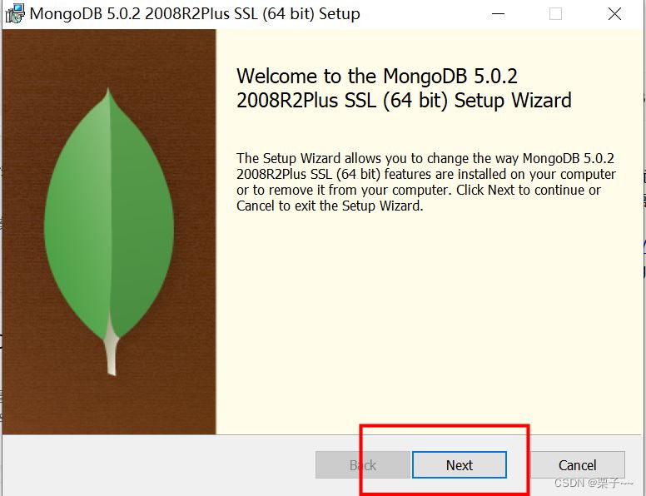
Task: Click the CSDN watermark at bottom right
Action: click(x=594, y=484)
